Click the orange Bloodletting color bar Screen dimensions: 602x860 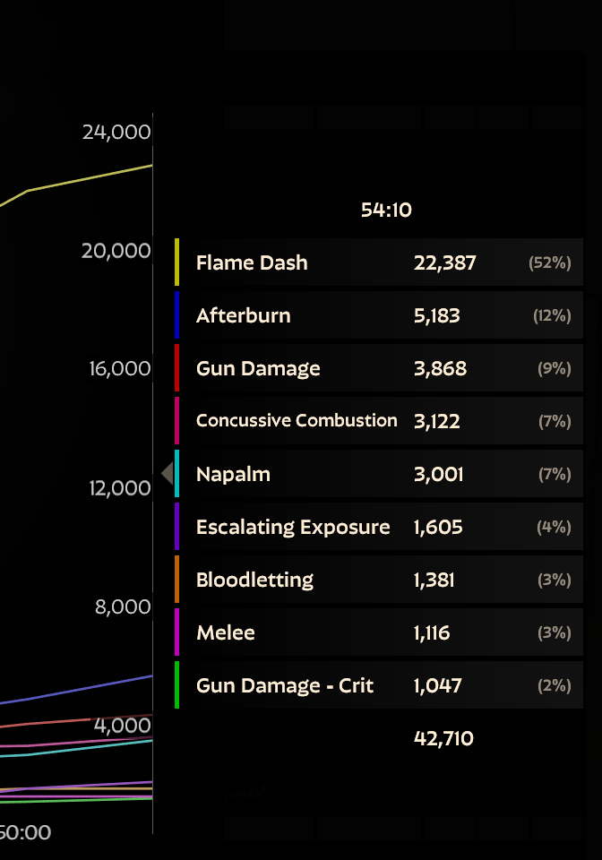click(x=176, y=580)
